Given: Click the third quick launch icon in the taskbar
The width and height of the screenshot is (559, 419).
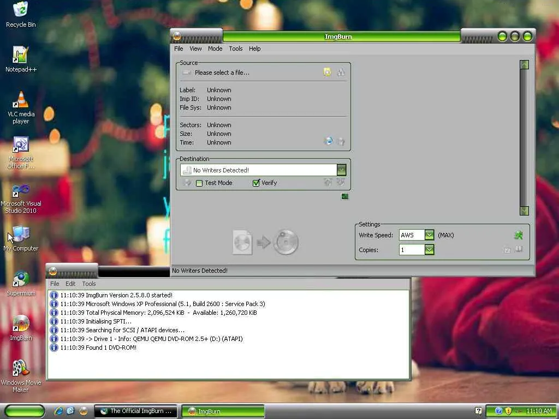Looking at the screenshot, I should pyautogui.click(x=83, y=411).
